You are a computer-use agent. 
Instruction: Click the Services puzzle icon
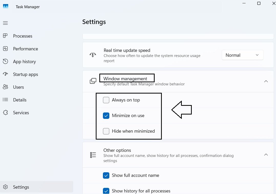pos(5,112)
